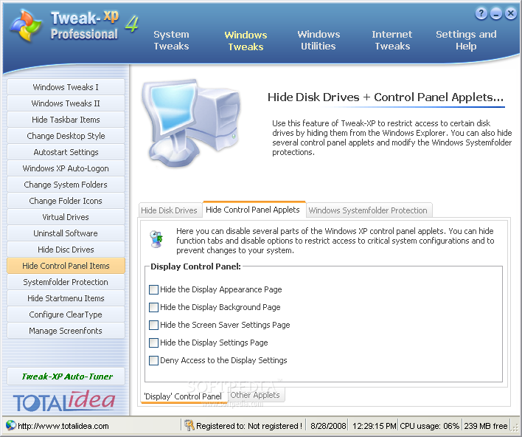Image resolution: width=522 pixels, height=437 pixels.
Task: Check Hide the Screen Saver Settings Page
Action: pyautogui.click(x=153, y=325)
